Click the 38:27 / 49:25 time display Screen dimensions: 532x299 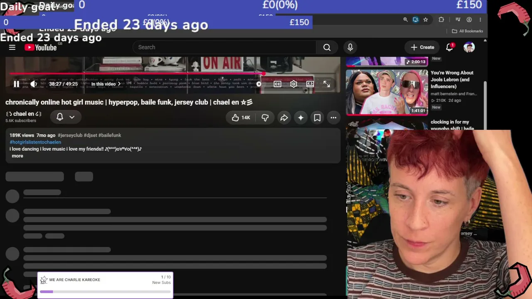pos(63,84)
